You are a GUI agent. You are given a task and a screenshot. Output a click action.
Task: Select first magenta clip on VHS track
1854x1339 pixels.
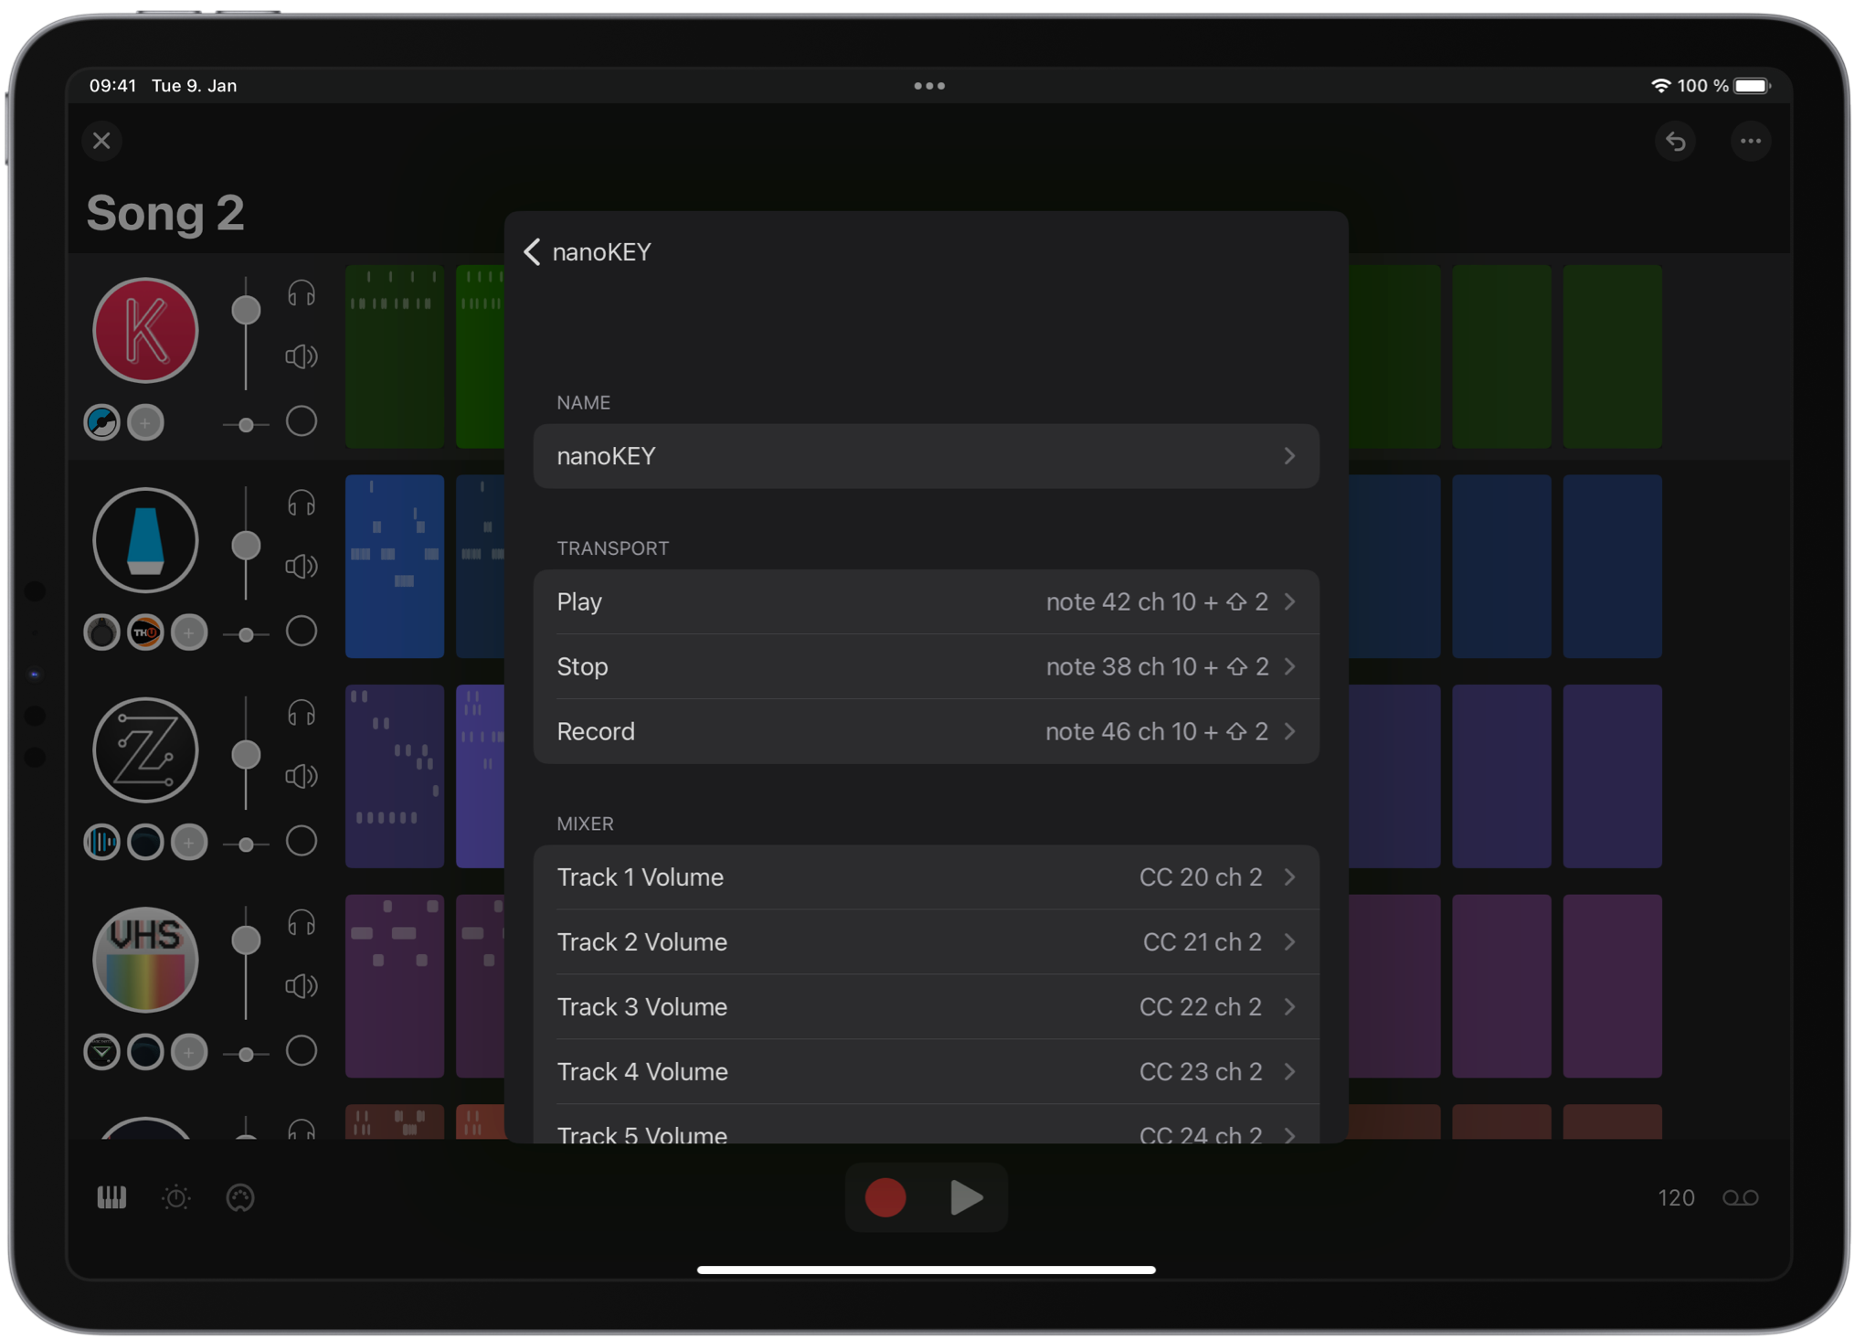tap(395, 986)
